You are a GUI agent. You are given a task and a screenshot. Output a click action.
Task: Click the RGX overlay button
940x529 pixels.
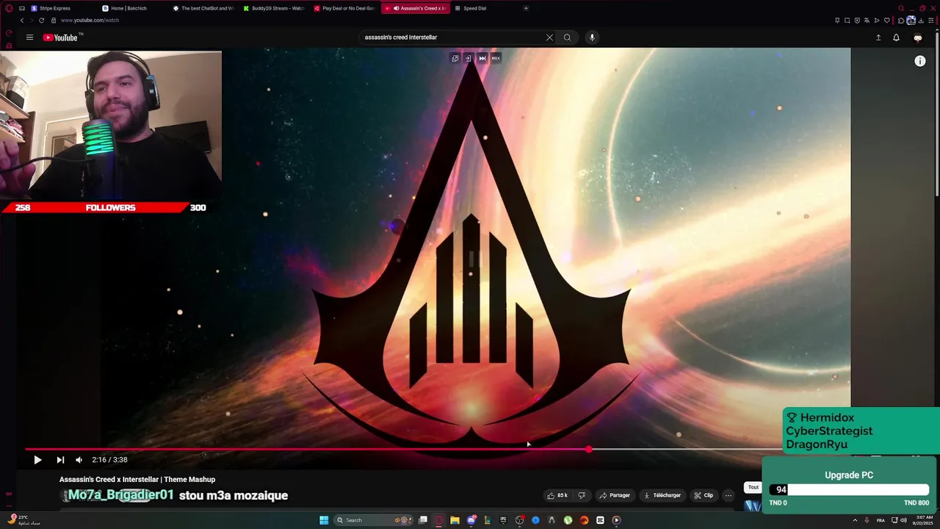[496, 58]
